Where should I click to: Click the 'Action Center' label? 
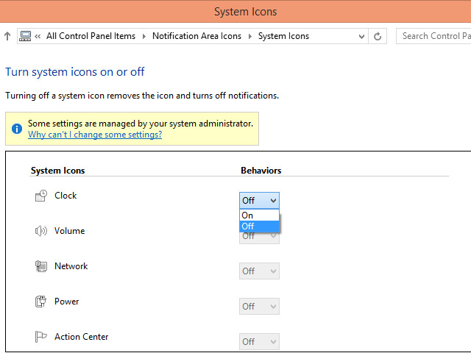[x=81, y=337]
